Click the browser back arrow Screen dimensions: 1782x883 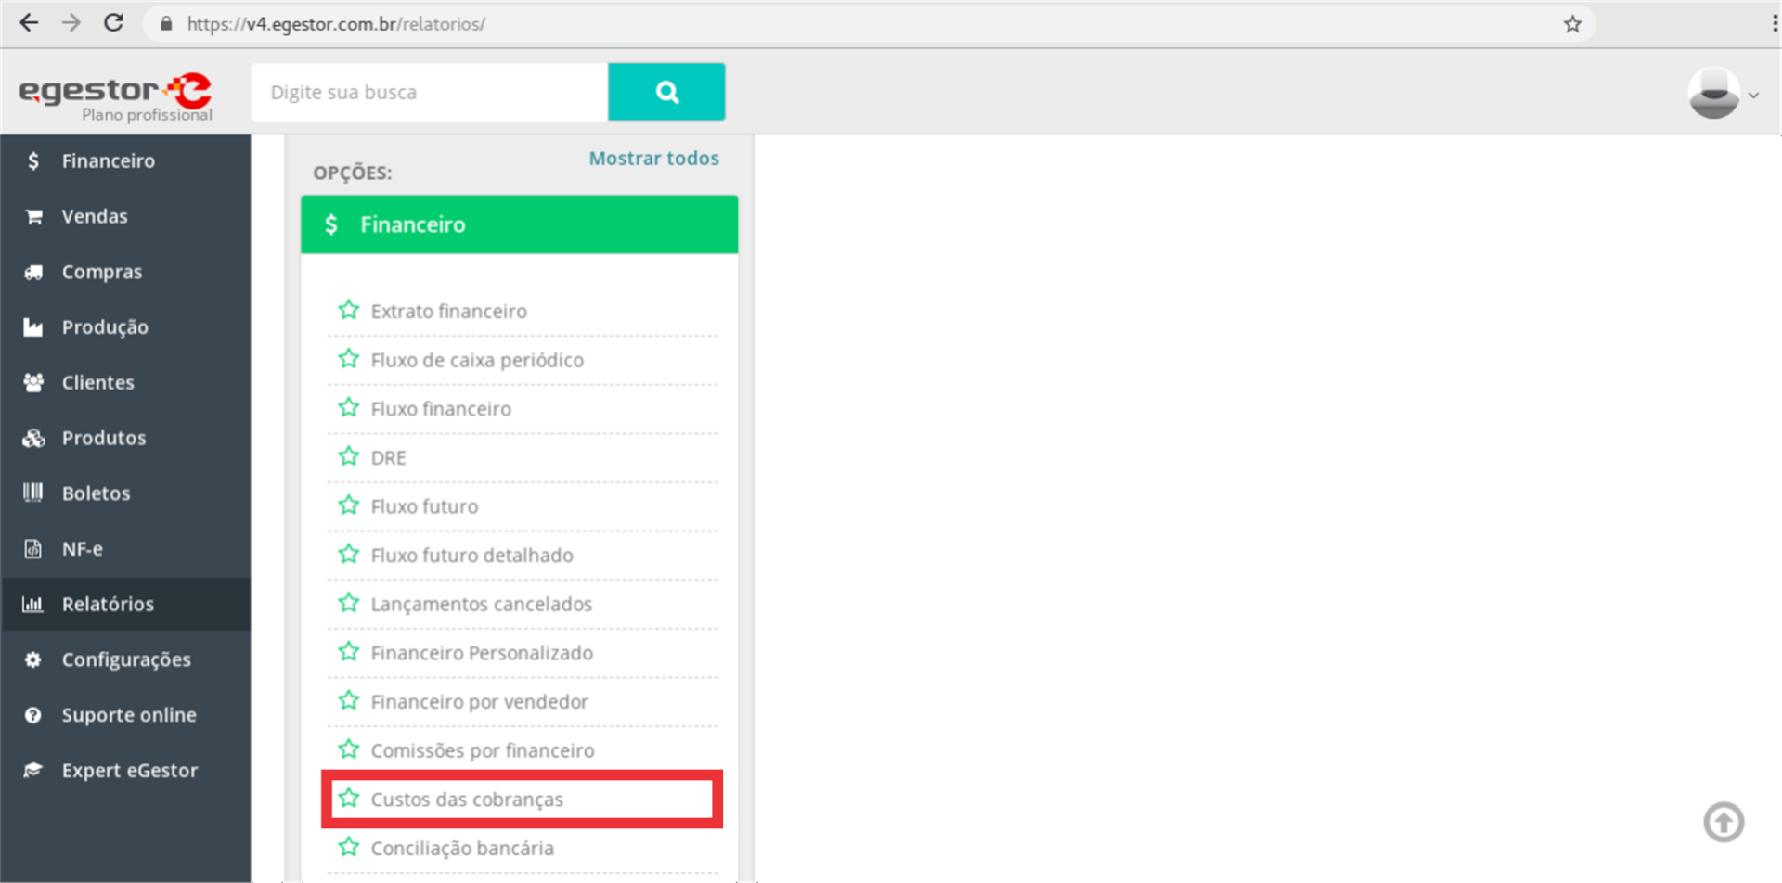(30, 23)
